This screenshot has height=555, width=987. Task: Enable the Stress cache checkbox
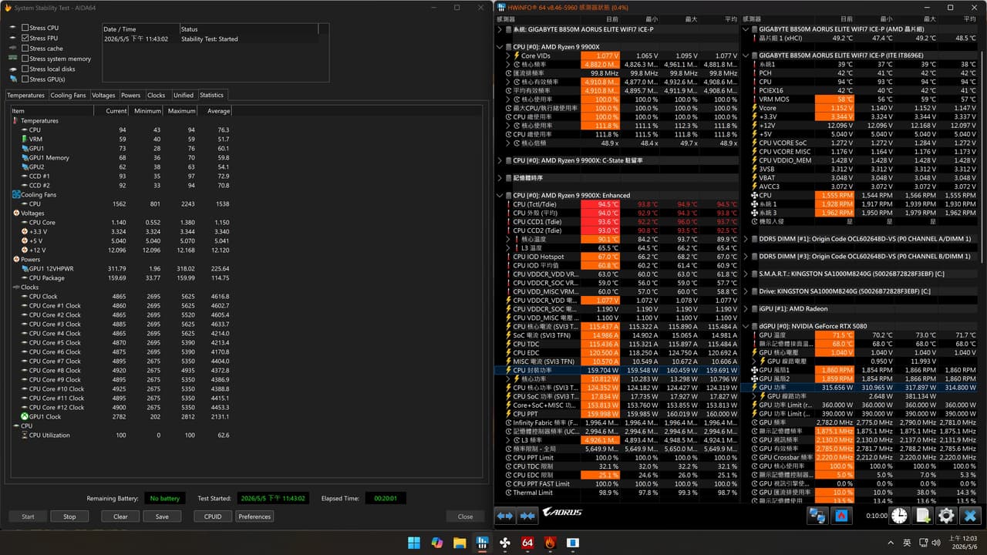click(25, 48)
